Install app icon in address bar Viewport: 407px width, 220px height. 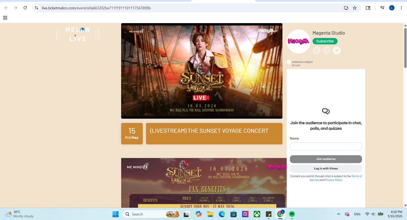346,8
